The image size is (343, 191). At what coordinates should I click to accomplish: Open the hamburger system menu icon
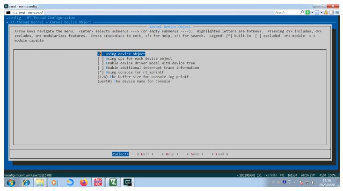pyautogui.click(x=337, y=13)
